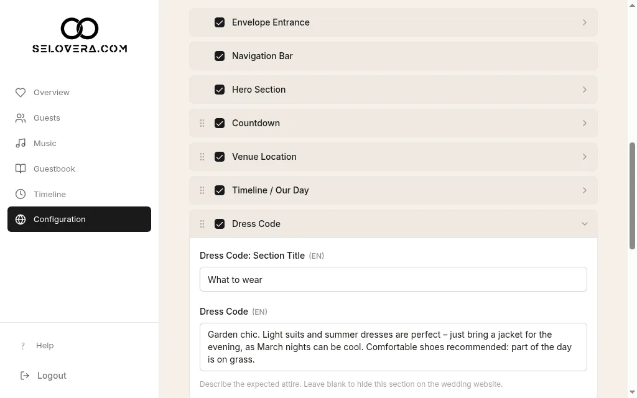Expand the Timeline / Our Day chevron
The height and width of the screenshot is (398, 637).
[585, 190]
